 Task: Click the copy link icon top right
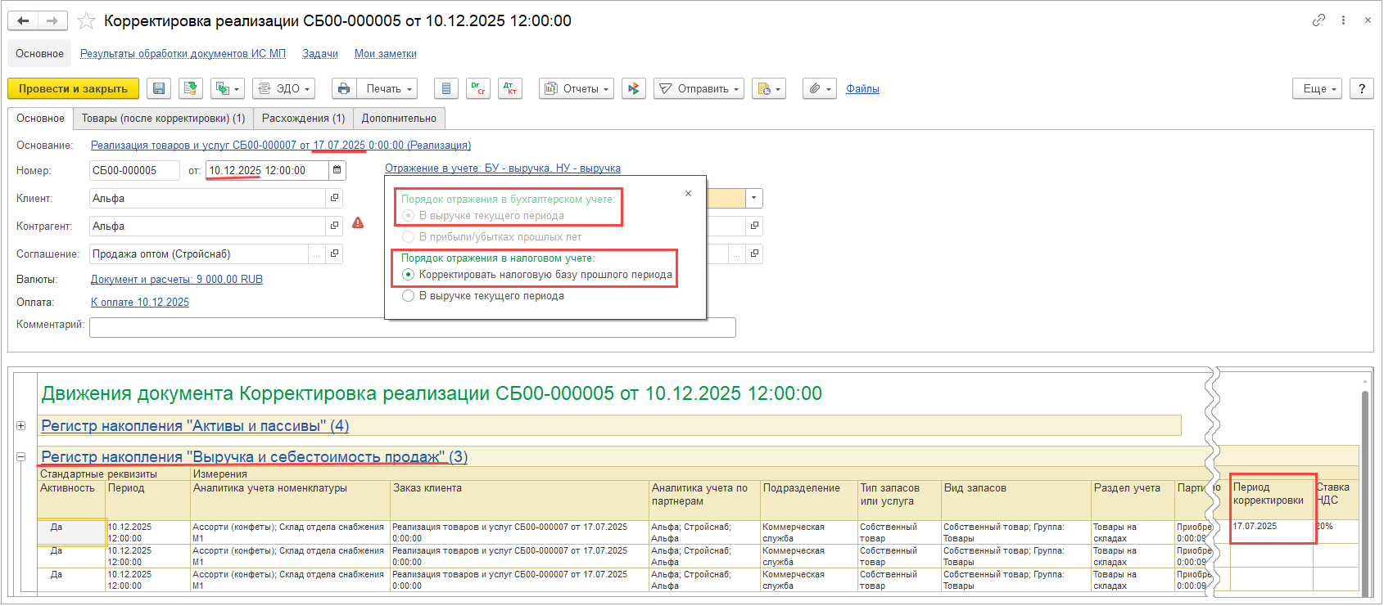1318,20
